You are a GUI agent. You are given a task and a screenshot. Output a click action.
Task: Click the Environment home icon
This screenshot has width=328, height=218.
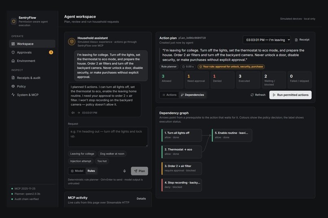click(x=13, y=61)
